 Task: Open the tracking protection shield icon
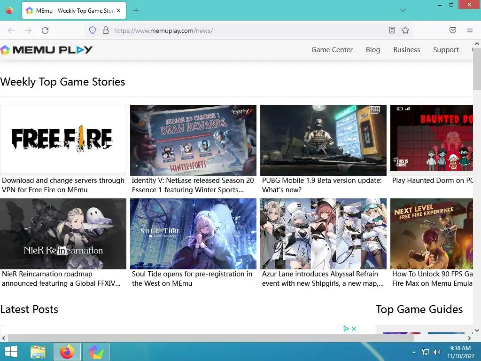93,30
